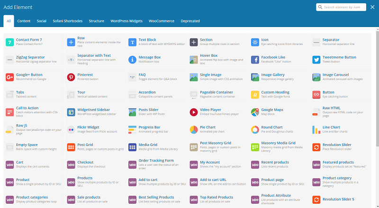Choose the Single Image icon
This screenshot has height=208, width=379.
point(194,77)
